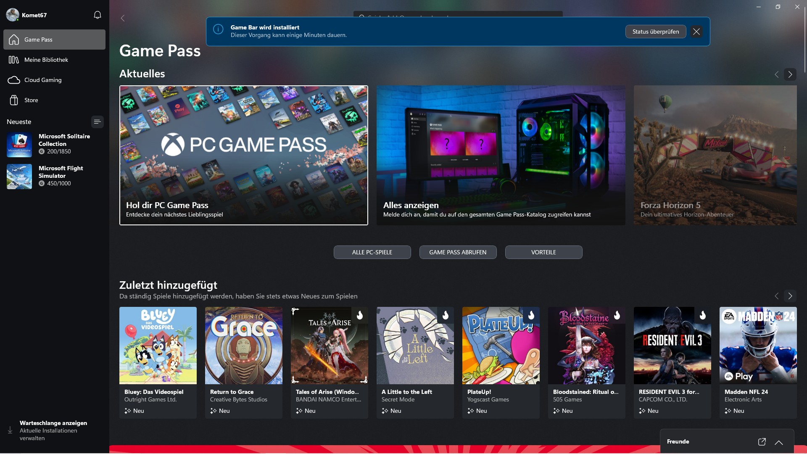Open Microsoft Solitaire Collection entry
Viewport: 807px width, 454px height.
tap(55, 144)
